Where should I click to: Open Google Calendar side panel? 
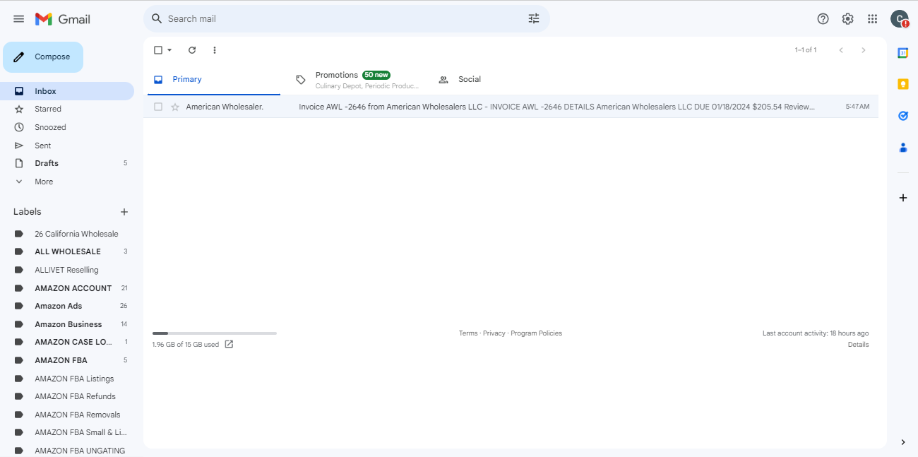click(x=902, y=53)
